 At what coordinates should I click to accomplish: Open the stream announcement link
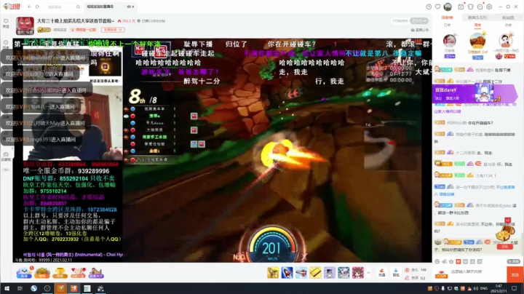[x=420, y=30]
